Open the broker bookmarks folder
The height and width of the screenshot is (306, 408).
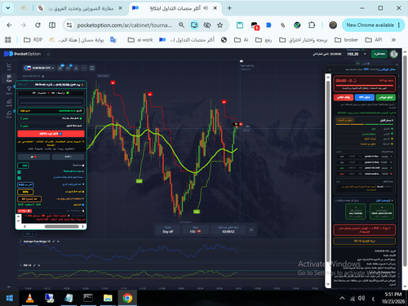pos(346,40)
